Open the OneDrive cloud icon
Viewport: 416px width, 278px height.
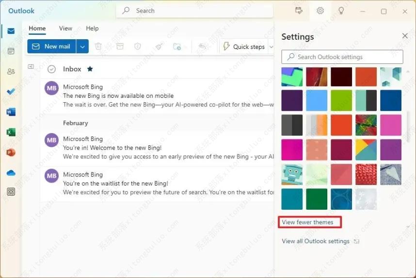point(11,173)
